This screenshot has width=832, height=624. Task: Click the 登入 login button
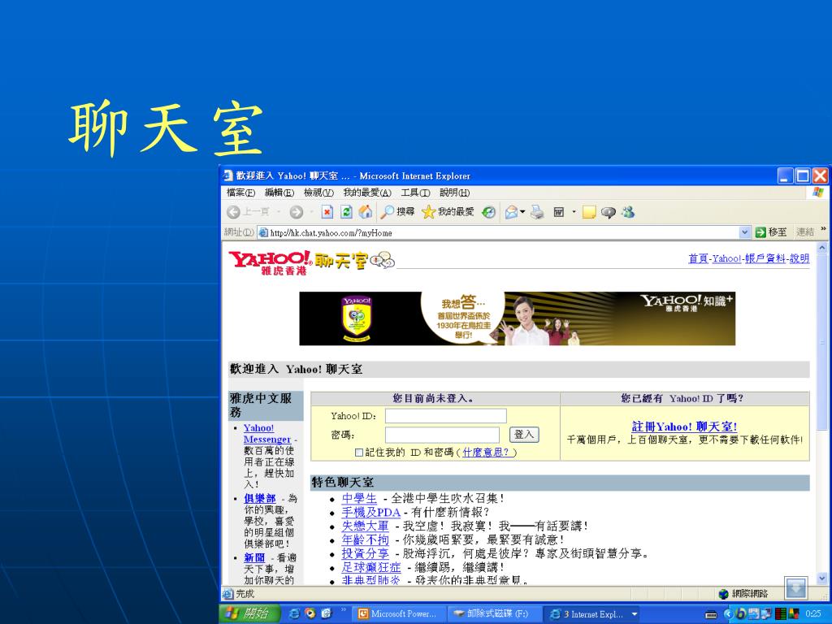click(524, 435)
